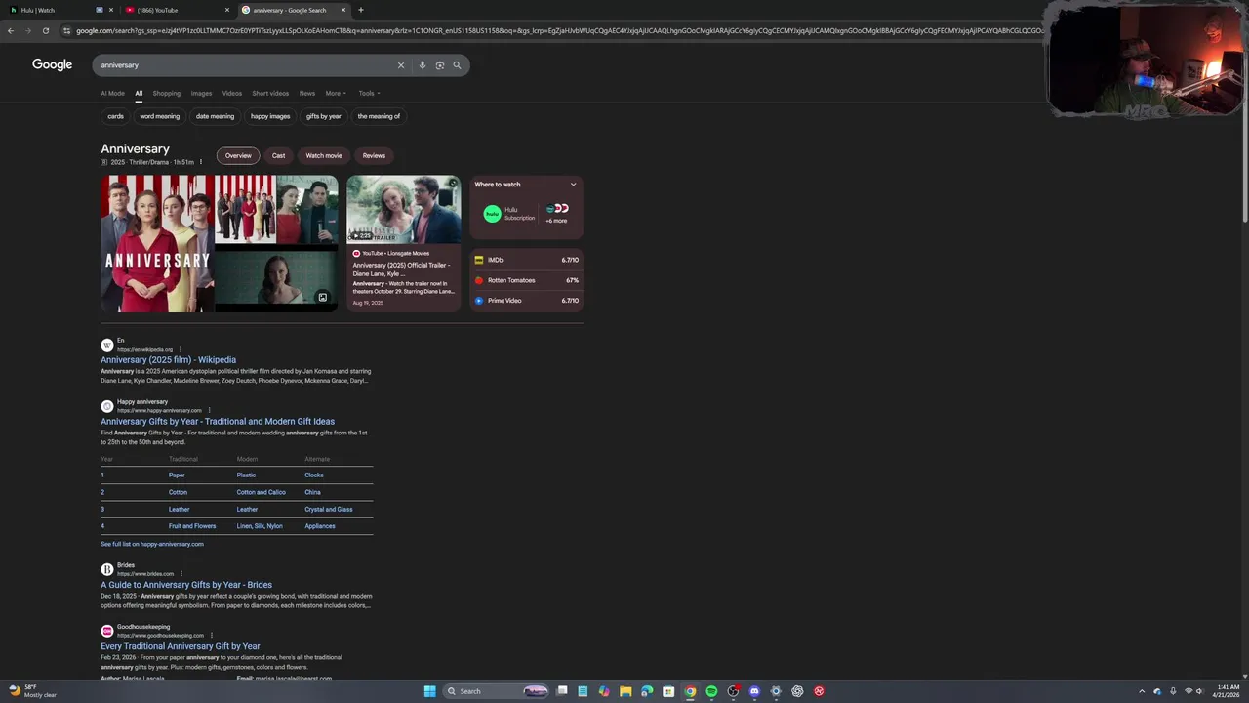Open Hulu Subscription watch option
Screen dimensions: 1249x703
coord(509,213)
